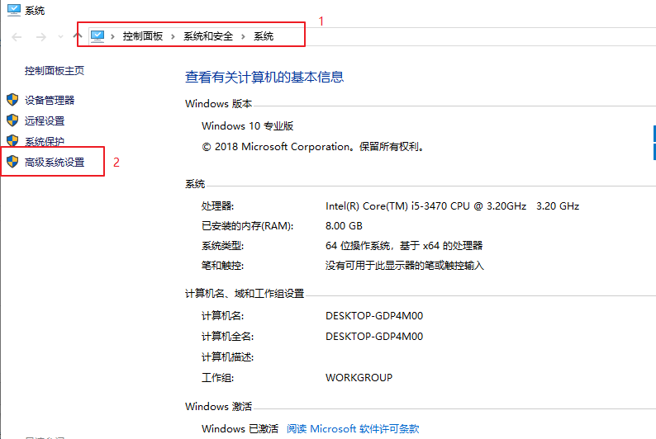Image resolution: width=656 pixels, height=439 pixels.
Task: Click the computer icon in address bar
Action: 97,36
